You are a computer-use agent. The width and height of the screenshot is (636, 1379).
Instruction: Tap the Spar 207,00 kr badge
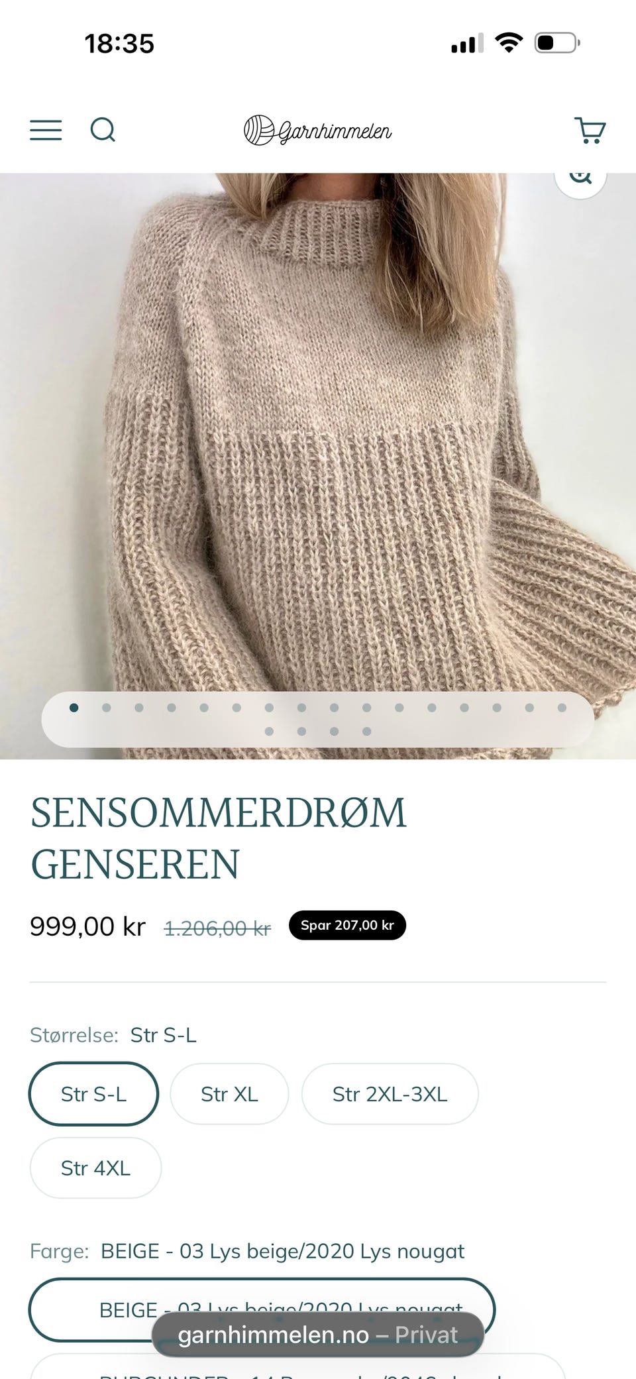click(x=347, y=925)
